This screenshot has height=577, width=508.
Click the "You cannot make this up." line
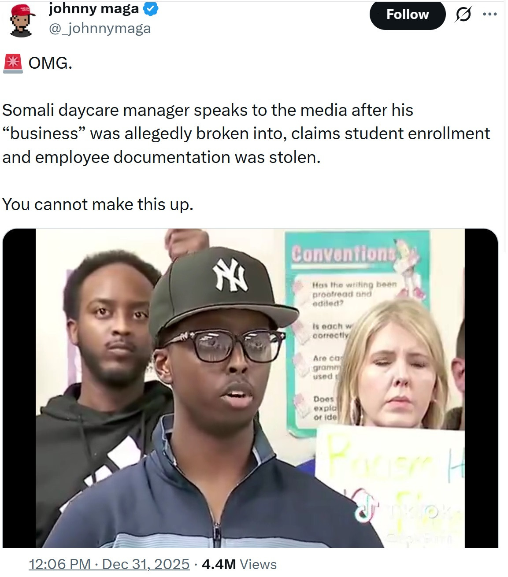(98, 205)
